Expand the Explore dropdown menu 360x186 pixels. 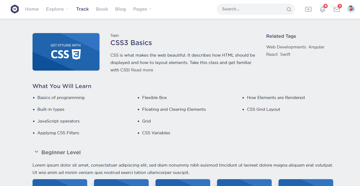click(x=57, y=9)
